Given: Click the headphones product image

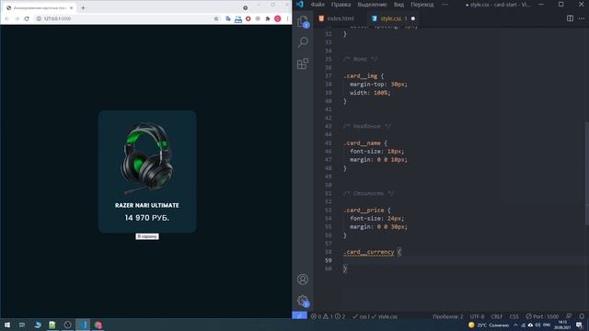Looking at the screenshot, I should tap(147, 157).
